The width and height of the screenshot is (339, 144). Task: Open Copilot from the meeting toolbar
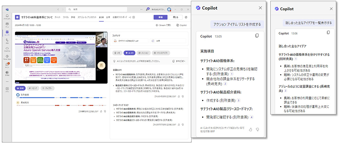tap(181, 25)
